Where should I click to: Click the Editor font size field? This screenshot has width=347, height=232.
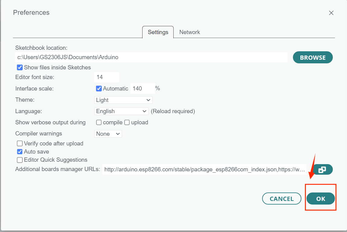point(106,77)
